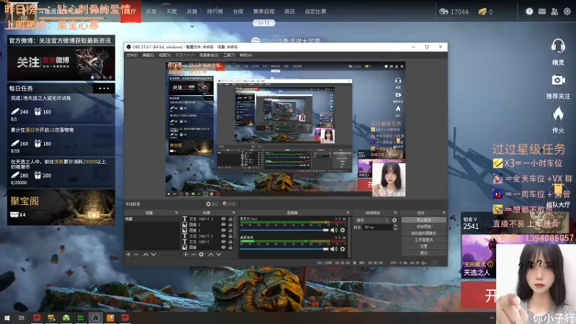Move source up in sources toolbar
The width and height of the screenshot is (576, 324).
tap(211, 254)
